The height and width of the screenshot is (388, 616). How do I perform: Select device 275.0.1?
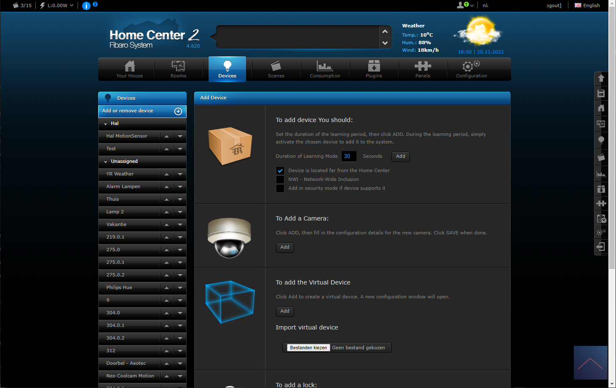(x=115, y=263)
